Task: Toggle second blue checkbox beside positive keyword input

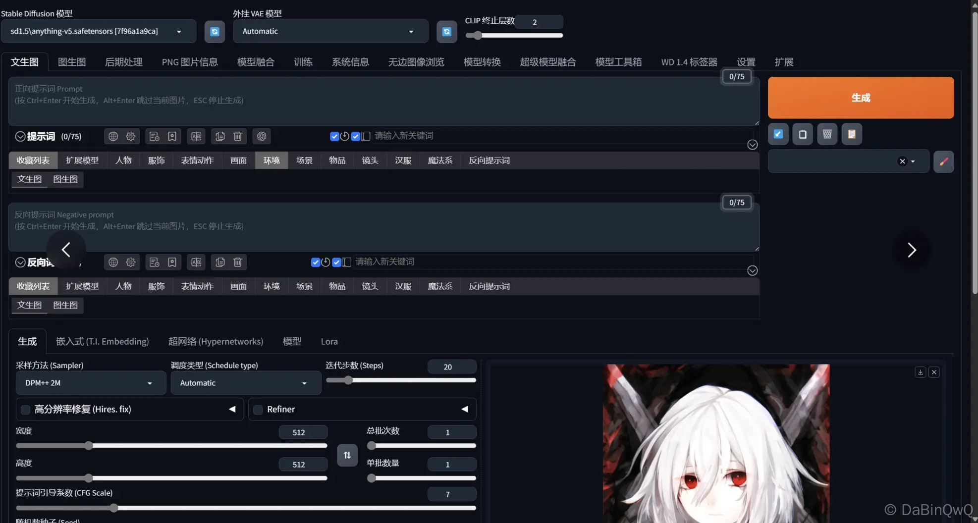Action: pyautogui.click(x=356, y=137)
